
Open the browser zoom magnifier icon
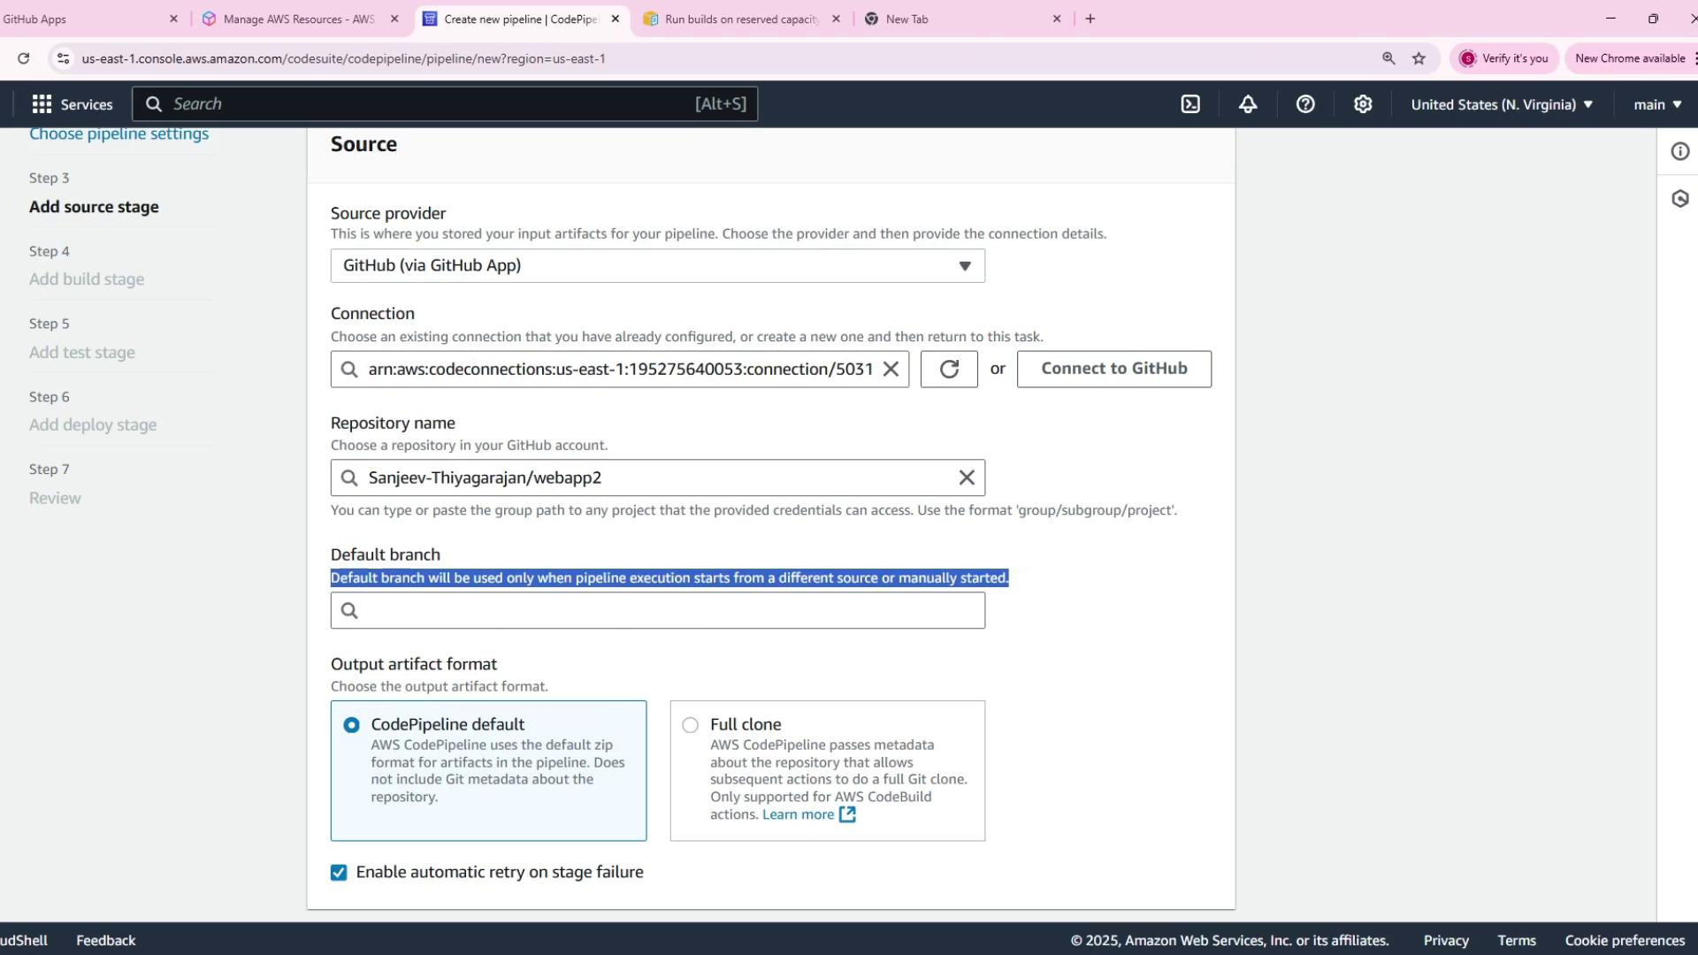coord(1388,58)
